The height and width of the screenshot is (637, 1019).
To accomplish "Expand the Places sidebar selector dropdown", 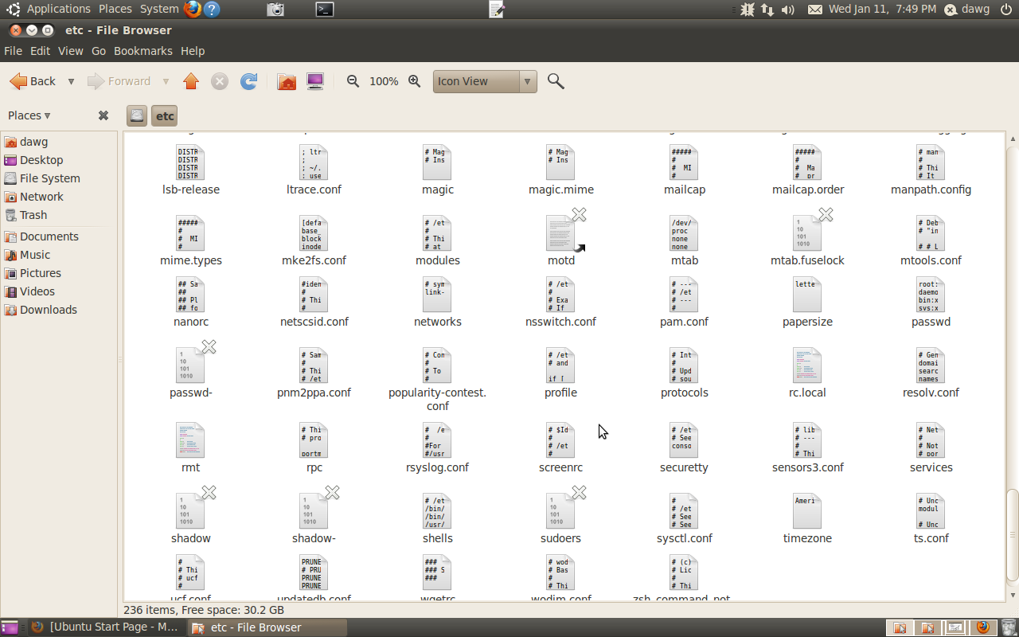I will [x=29, y=115].
